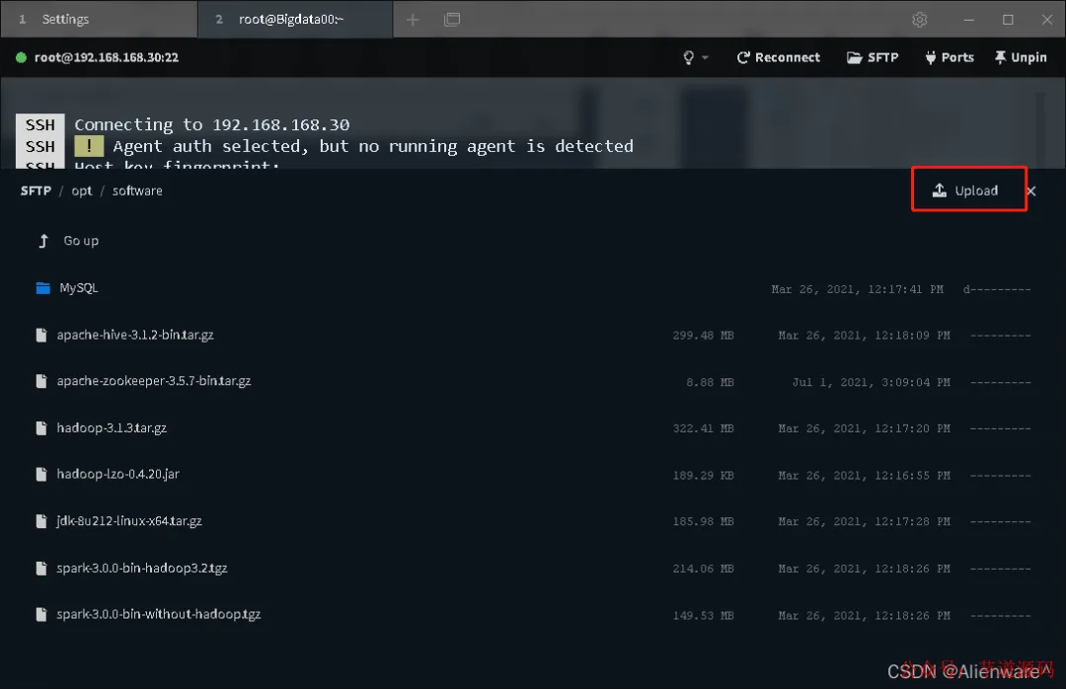Select spark-3.0.0-bin-hadoop3.2.tgz file
1066x689 pixels.
click(x=141, y=568)
